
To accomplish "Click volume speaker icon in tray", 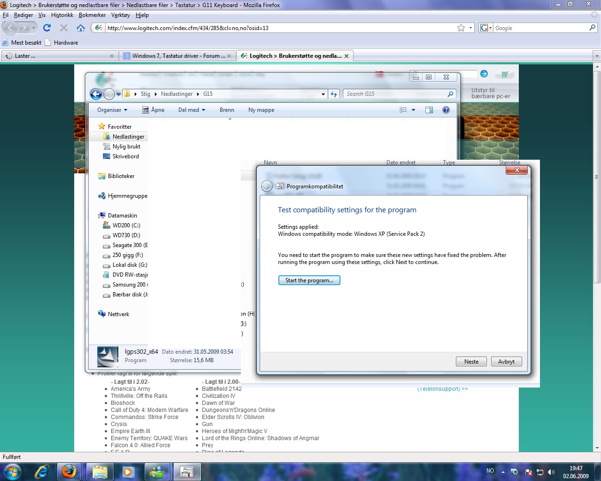I will click(551, 472).
